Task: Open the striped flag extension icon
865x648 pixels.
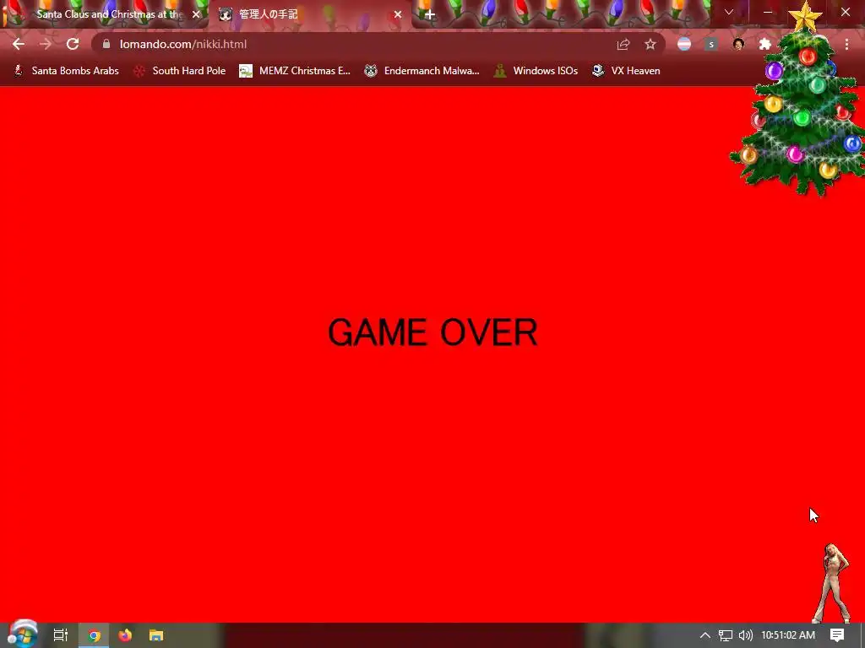Action: (x=684, y=44)
